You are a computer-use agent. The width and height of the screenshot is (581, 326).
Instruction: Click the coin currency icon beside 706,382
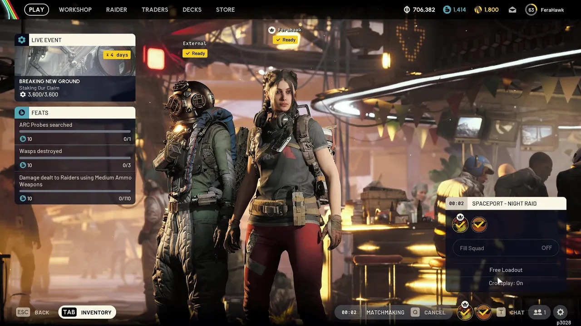point(407,10)
